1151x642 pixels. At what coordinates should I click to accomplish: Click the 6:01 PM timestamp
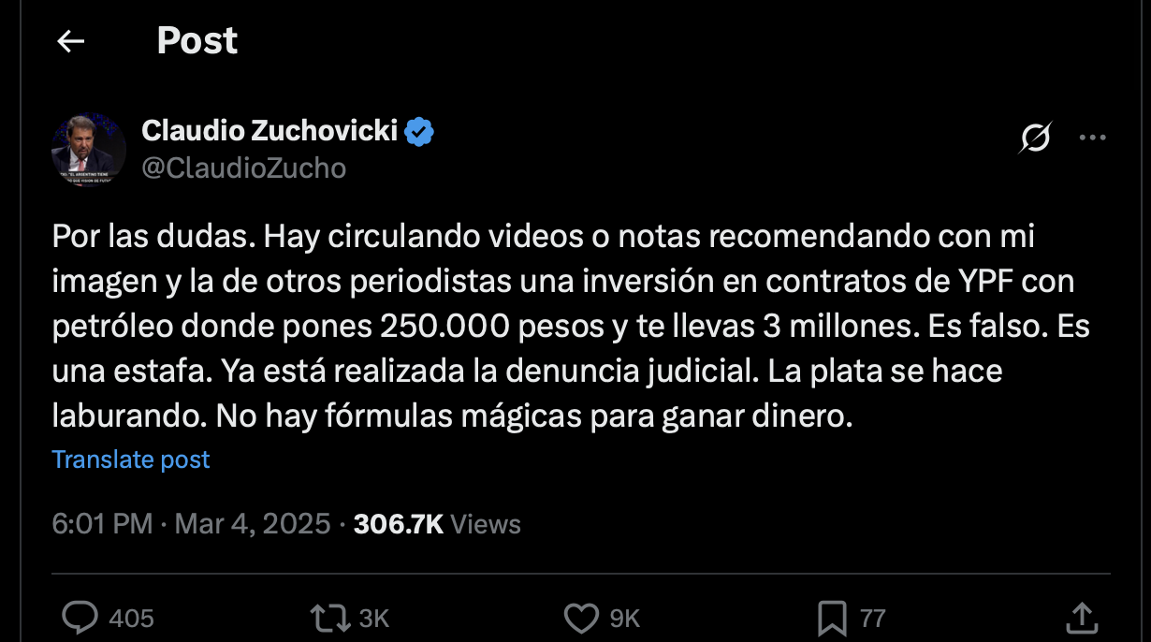(102, 524)
